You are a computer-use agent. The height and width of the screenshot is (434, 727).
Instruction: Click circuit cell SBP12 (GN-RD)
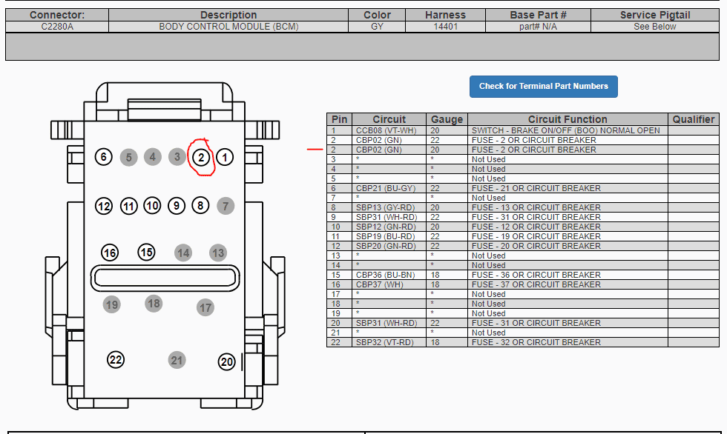pyautogui.click(x=389, y=227)
